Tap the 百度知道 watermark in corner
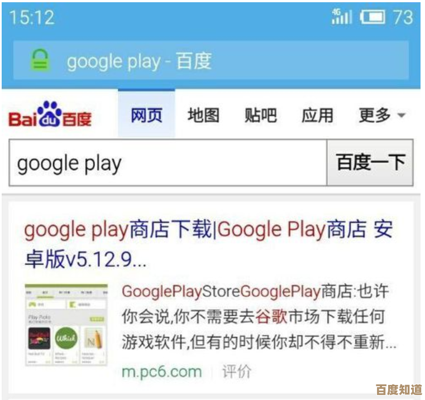 coord(399,390)
